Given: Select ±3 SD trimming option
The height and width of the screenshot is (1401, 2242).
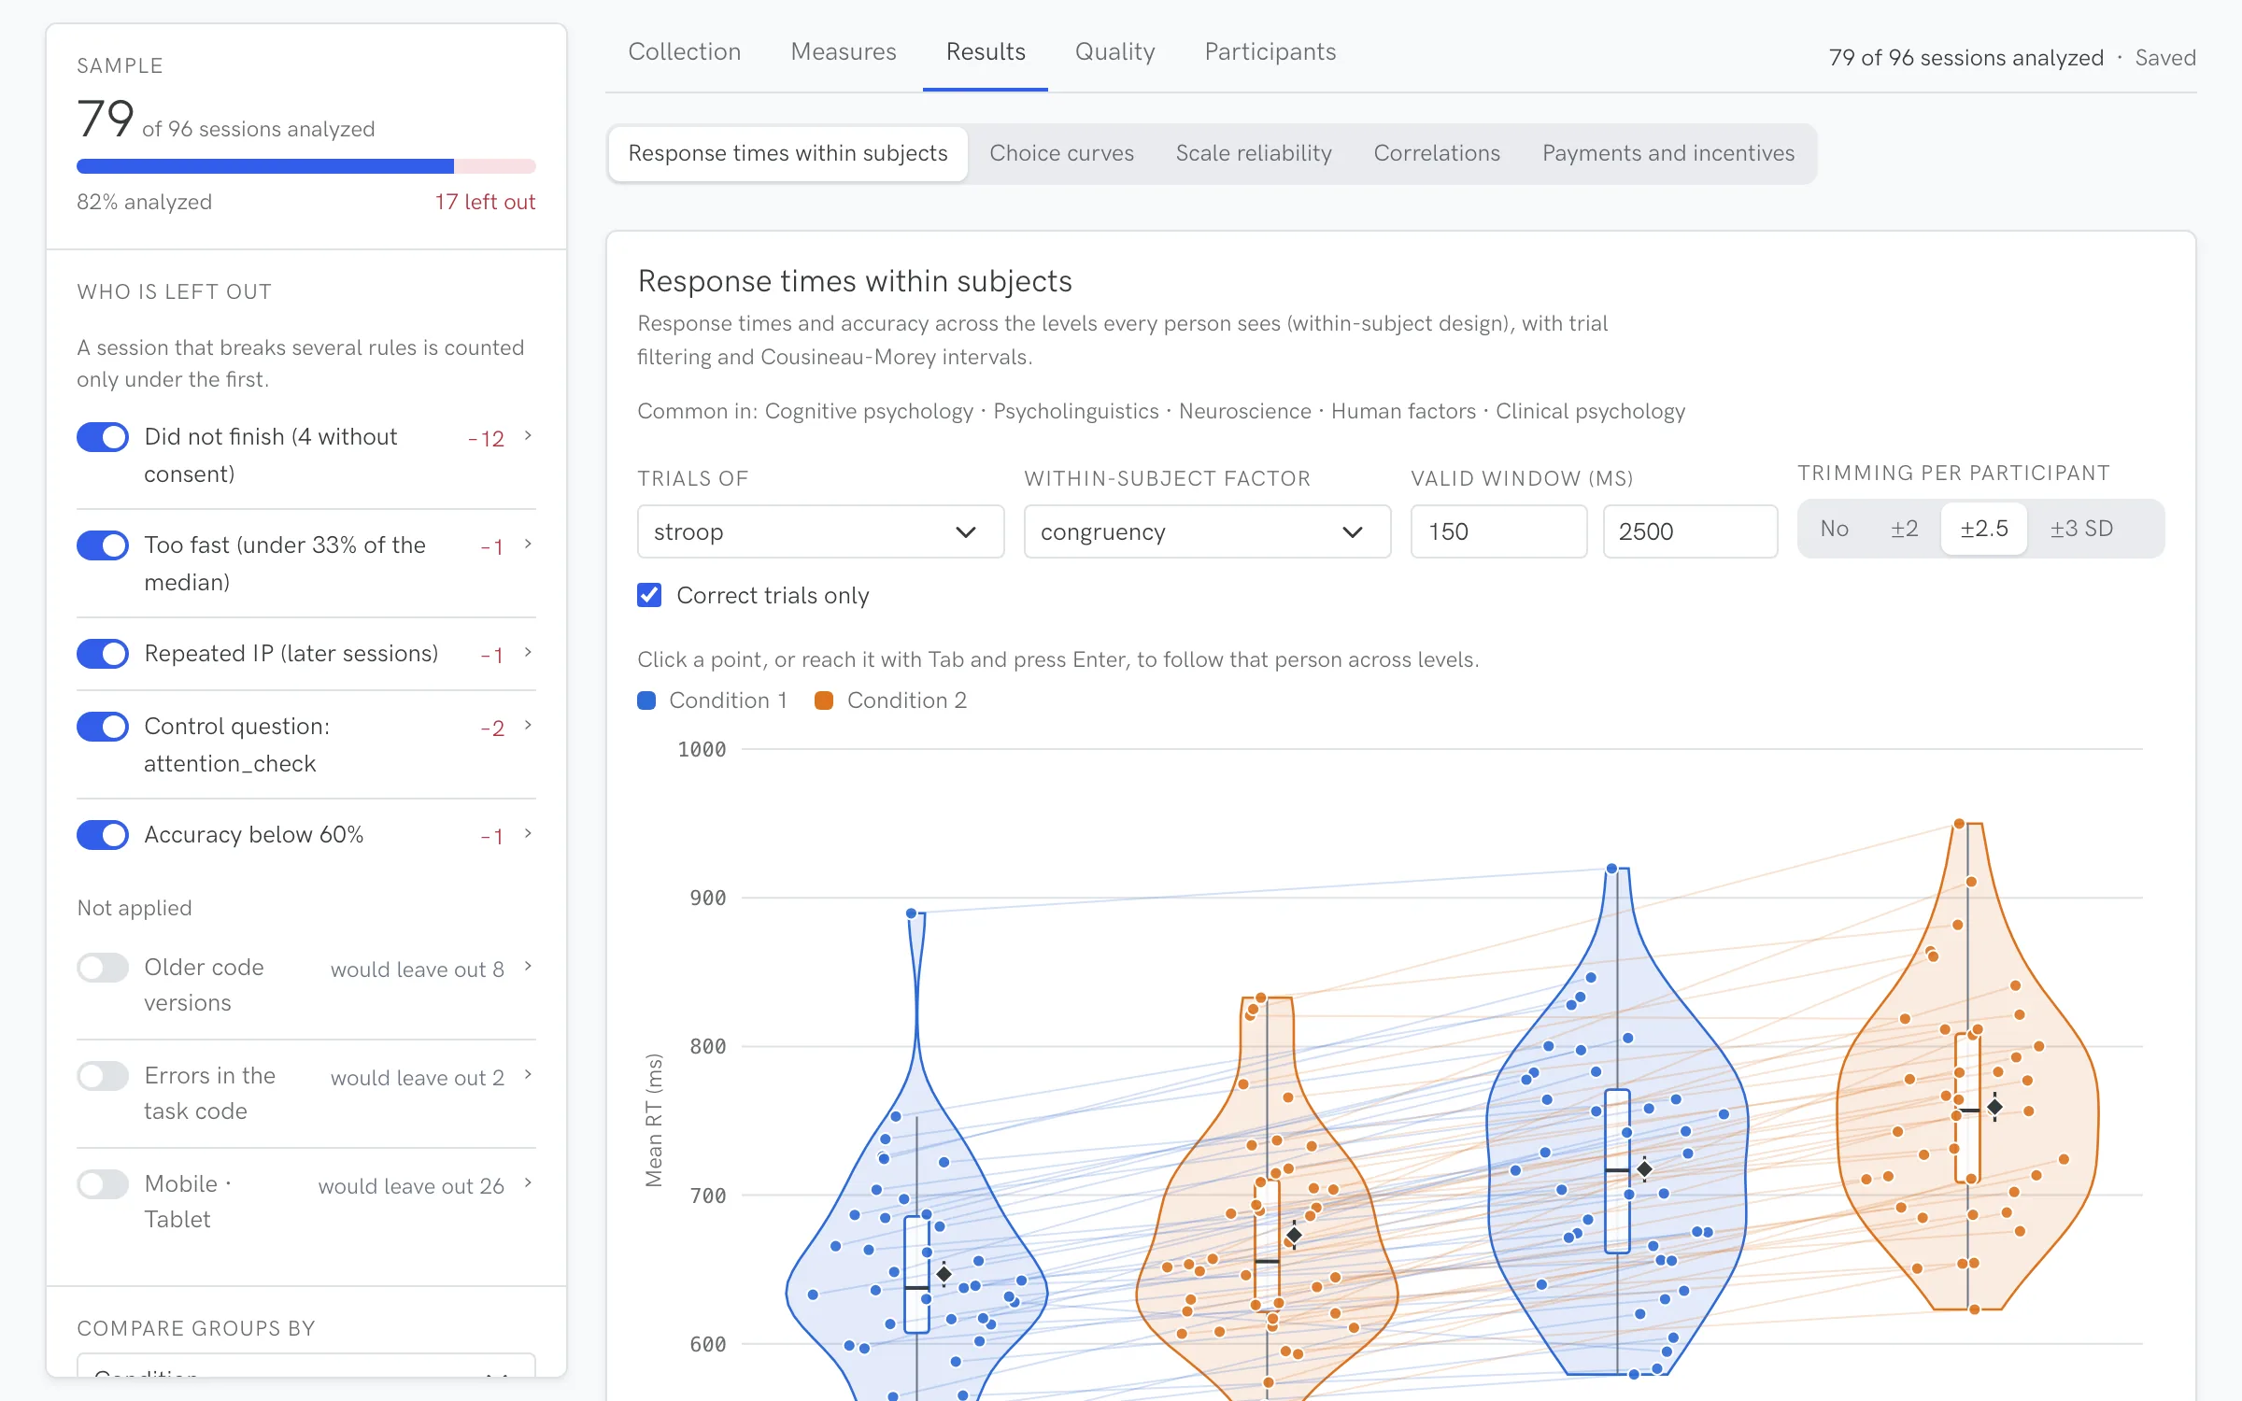Looking at the screenshot, I should [x=2081, y=529].
